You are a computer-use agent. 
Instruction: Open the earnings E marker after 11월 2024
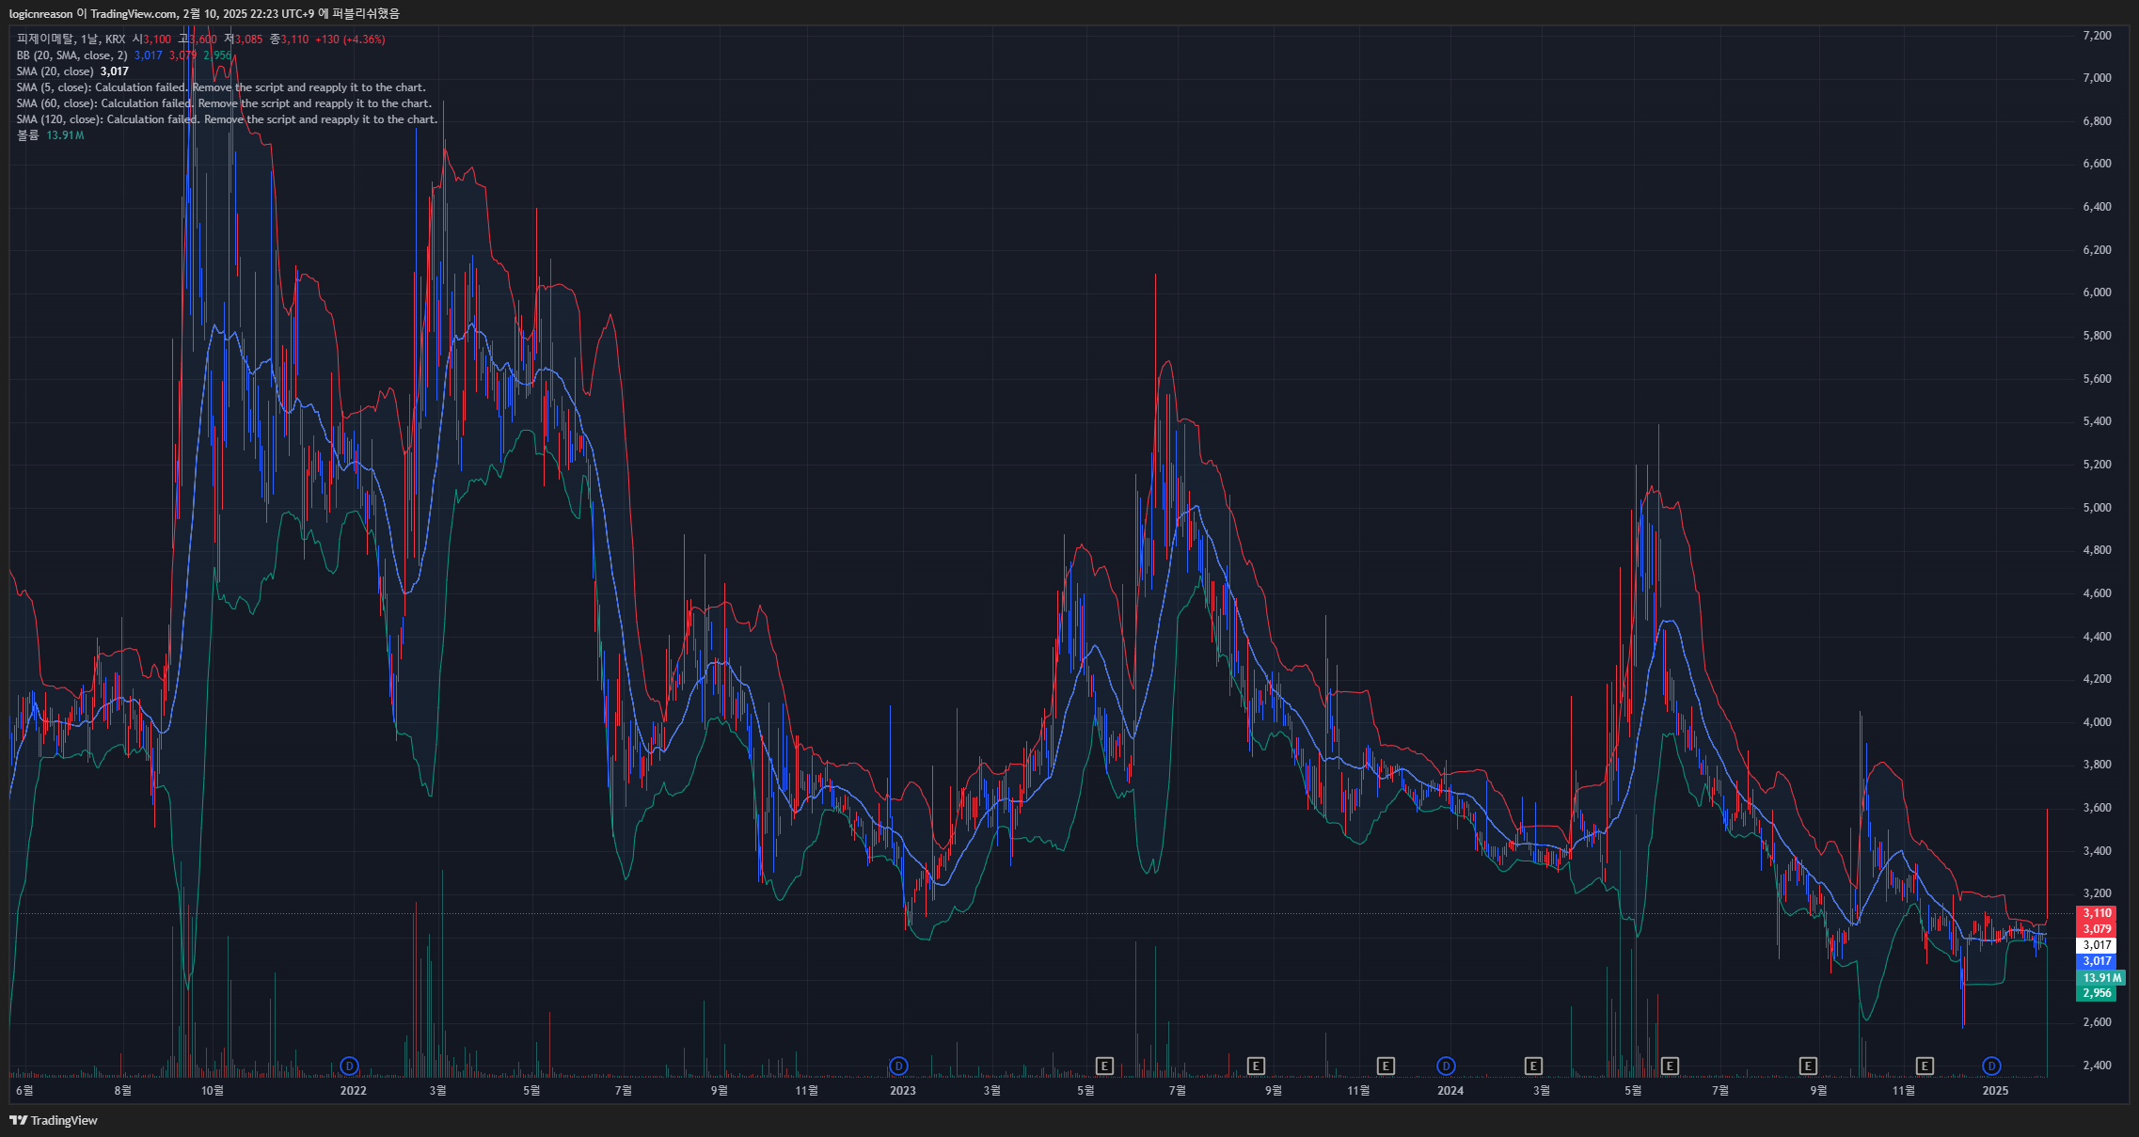click(x=1925, y=1066)
